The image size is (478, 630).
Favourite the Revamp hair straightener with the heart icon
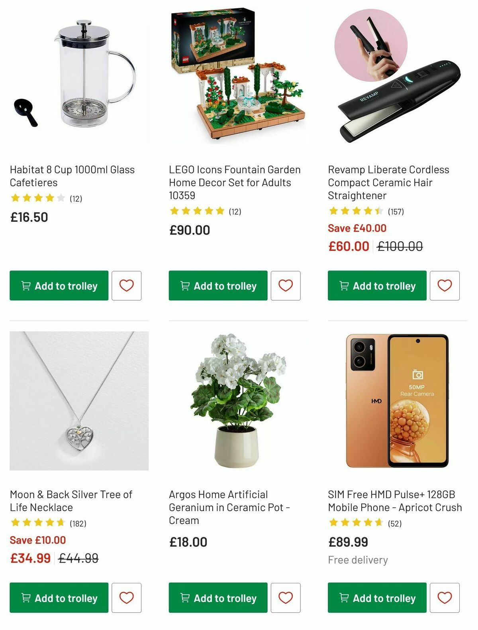pyautogui.click(x=445, y=285)
